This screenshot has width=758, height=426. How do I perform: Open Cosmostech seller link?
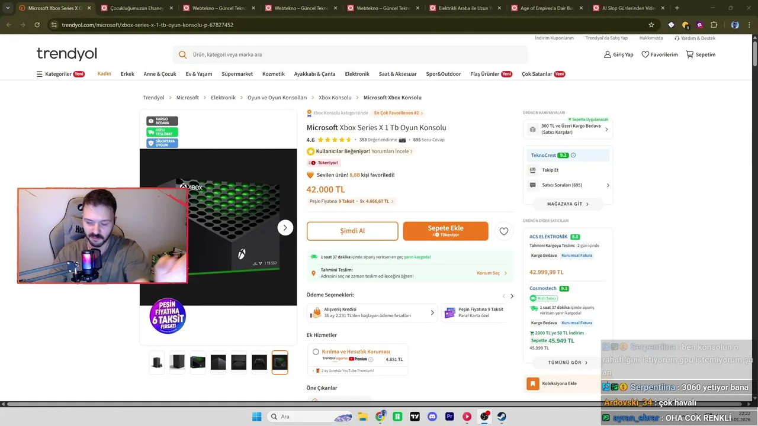[x=543, y=289]
